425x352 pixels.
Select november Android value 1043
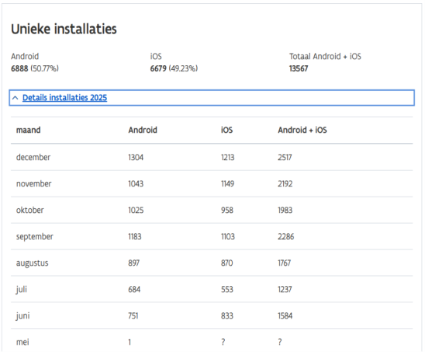click(136, 184)
